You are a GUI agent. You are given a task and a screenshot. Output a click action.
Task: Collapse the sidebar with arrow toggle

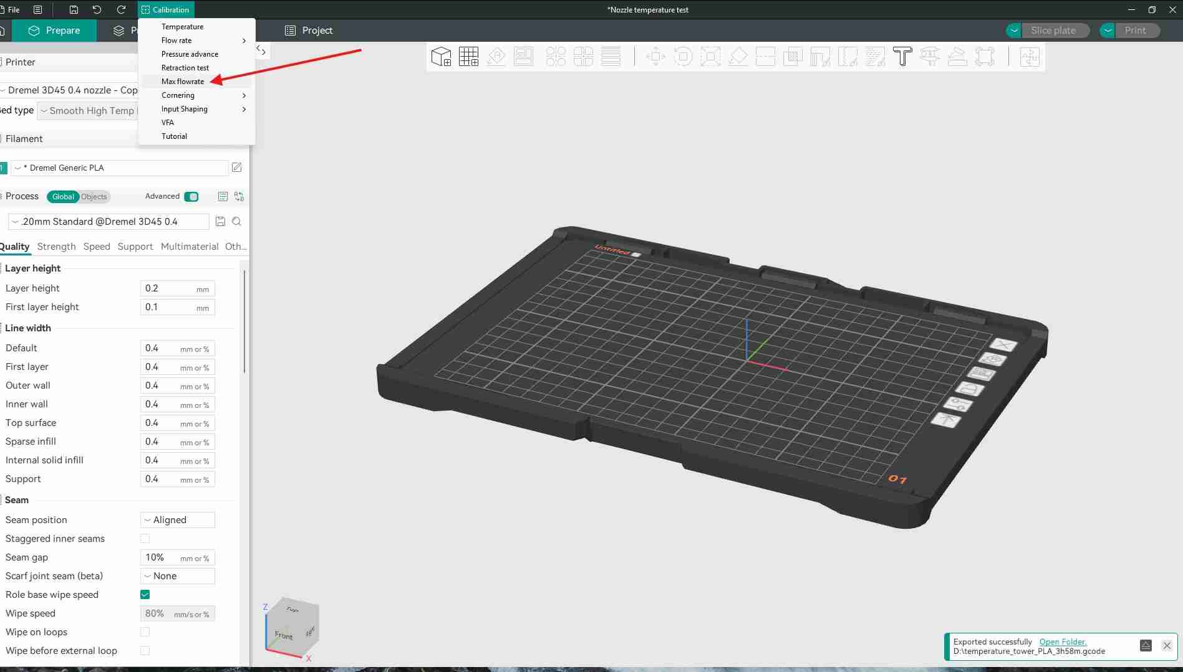[262, 50]
